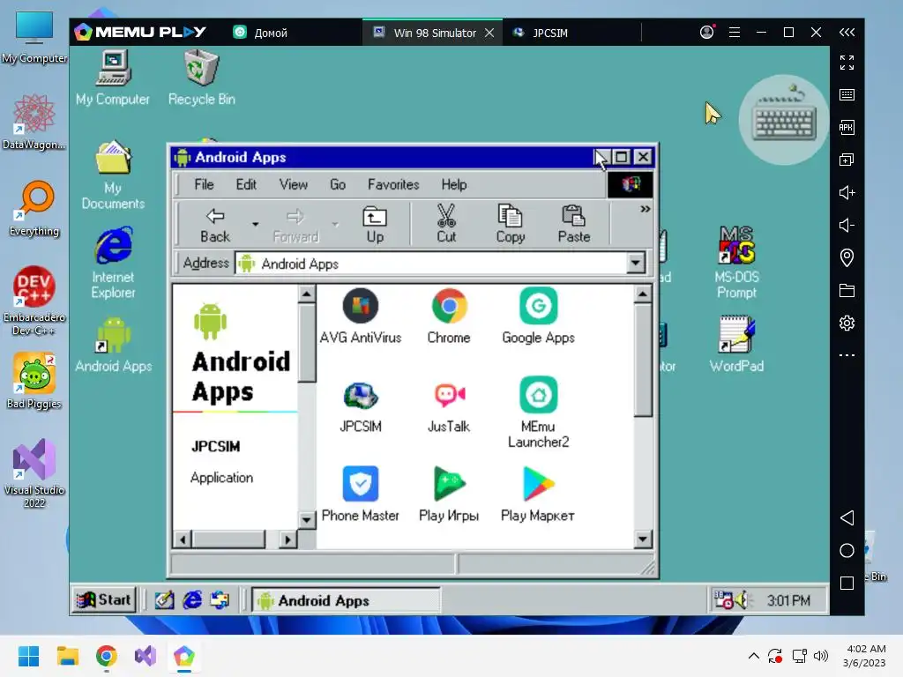Image resolution: width=903 pixels, height=677 pixels.
Task: Install APK via sidebar icon
Action: pos(847,127)
